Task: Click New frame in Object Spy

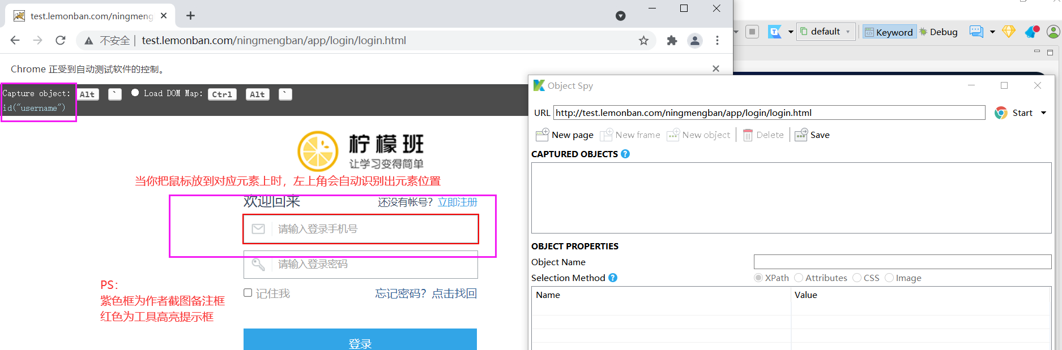Action: (630, 135)
